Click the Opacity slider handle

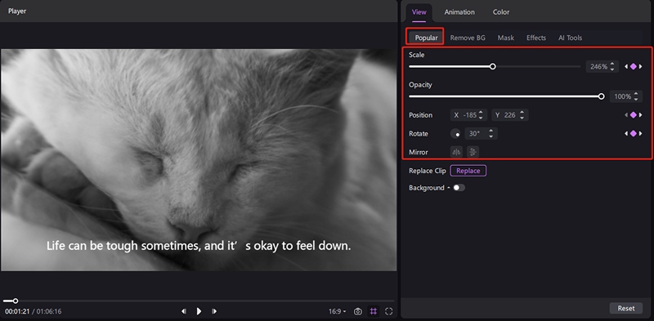[601, 96]
